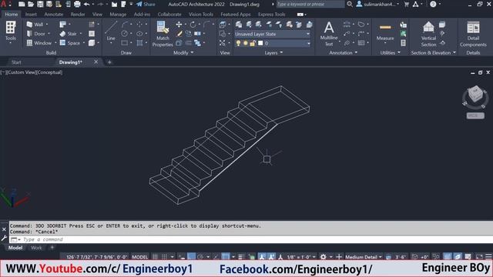Select the Space tool
The height and width of the screenshot is (277, 493).
point(70,43)
